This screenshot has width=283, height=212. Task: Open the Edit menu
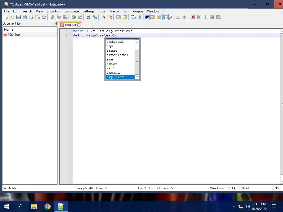[x=16, y=11]
